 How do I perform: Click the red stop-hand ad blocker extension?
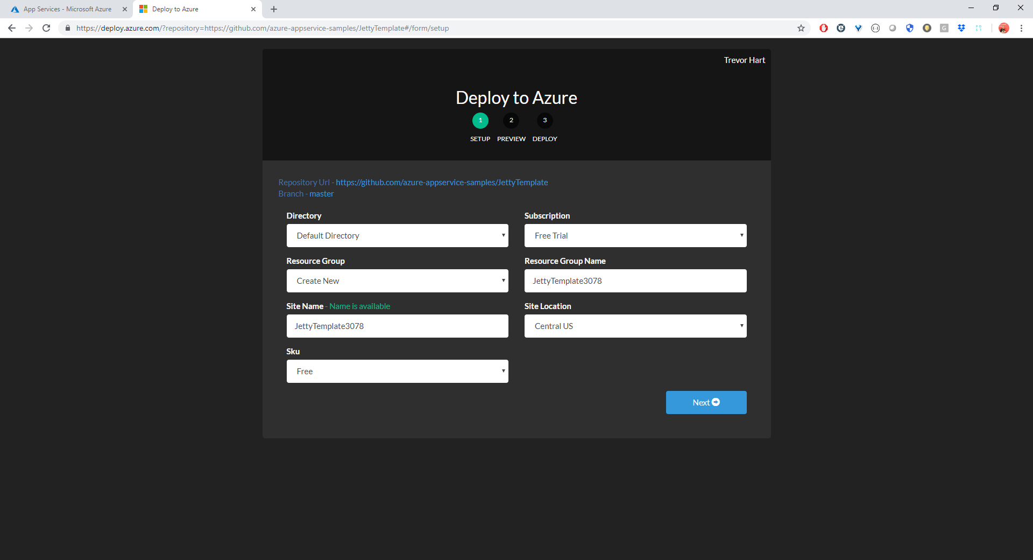tap(824, 28)
